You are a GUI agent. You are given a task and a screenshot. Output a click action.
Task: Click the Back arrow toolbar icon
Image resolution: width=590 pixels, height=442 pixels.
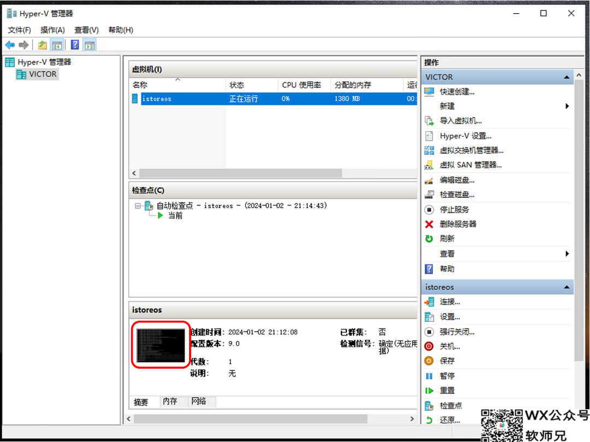tap(10, 45)
